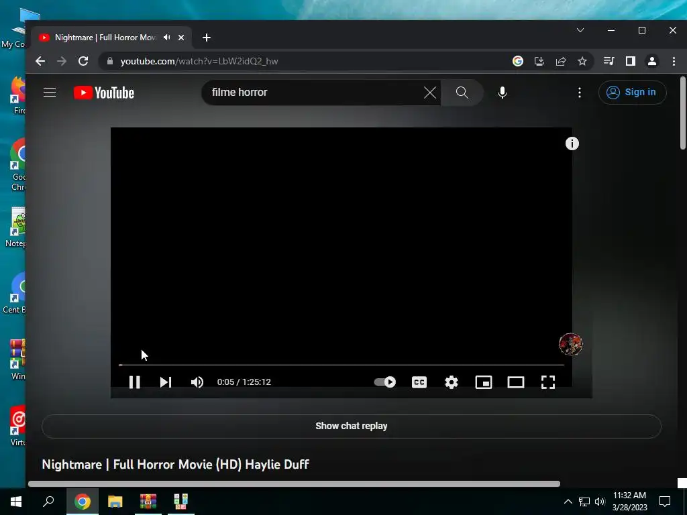Screen dimensions: 687x515
Task: Click the browser forward arrow
Action: coord(62,61)
